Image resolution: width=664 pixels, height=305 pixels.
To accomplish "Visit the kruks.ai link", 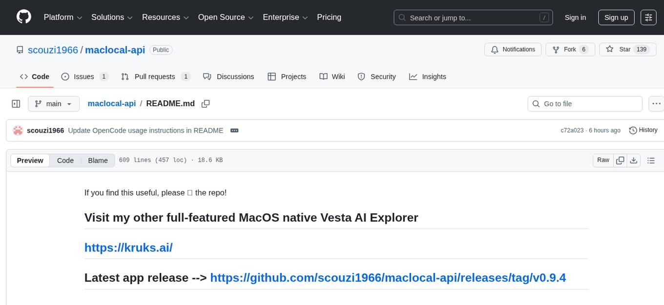I will 128,248.
